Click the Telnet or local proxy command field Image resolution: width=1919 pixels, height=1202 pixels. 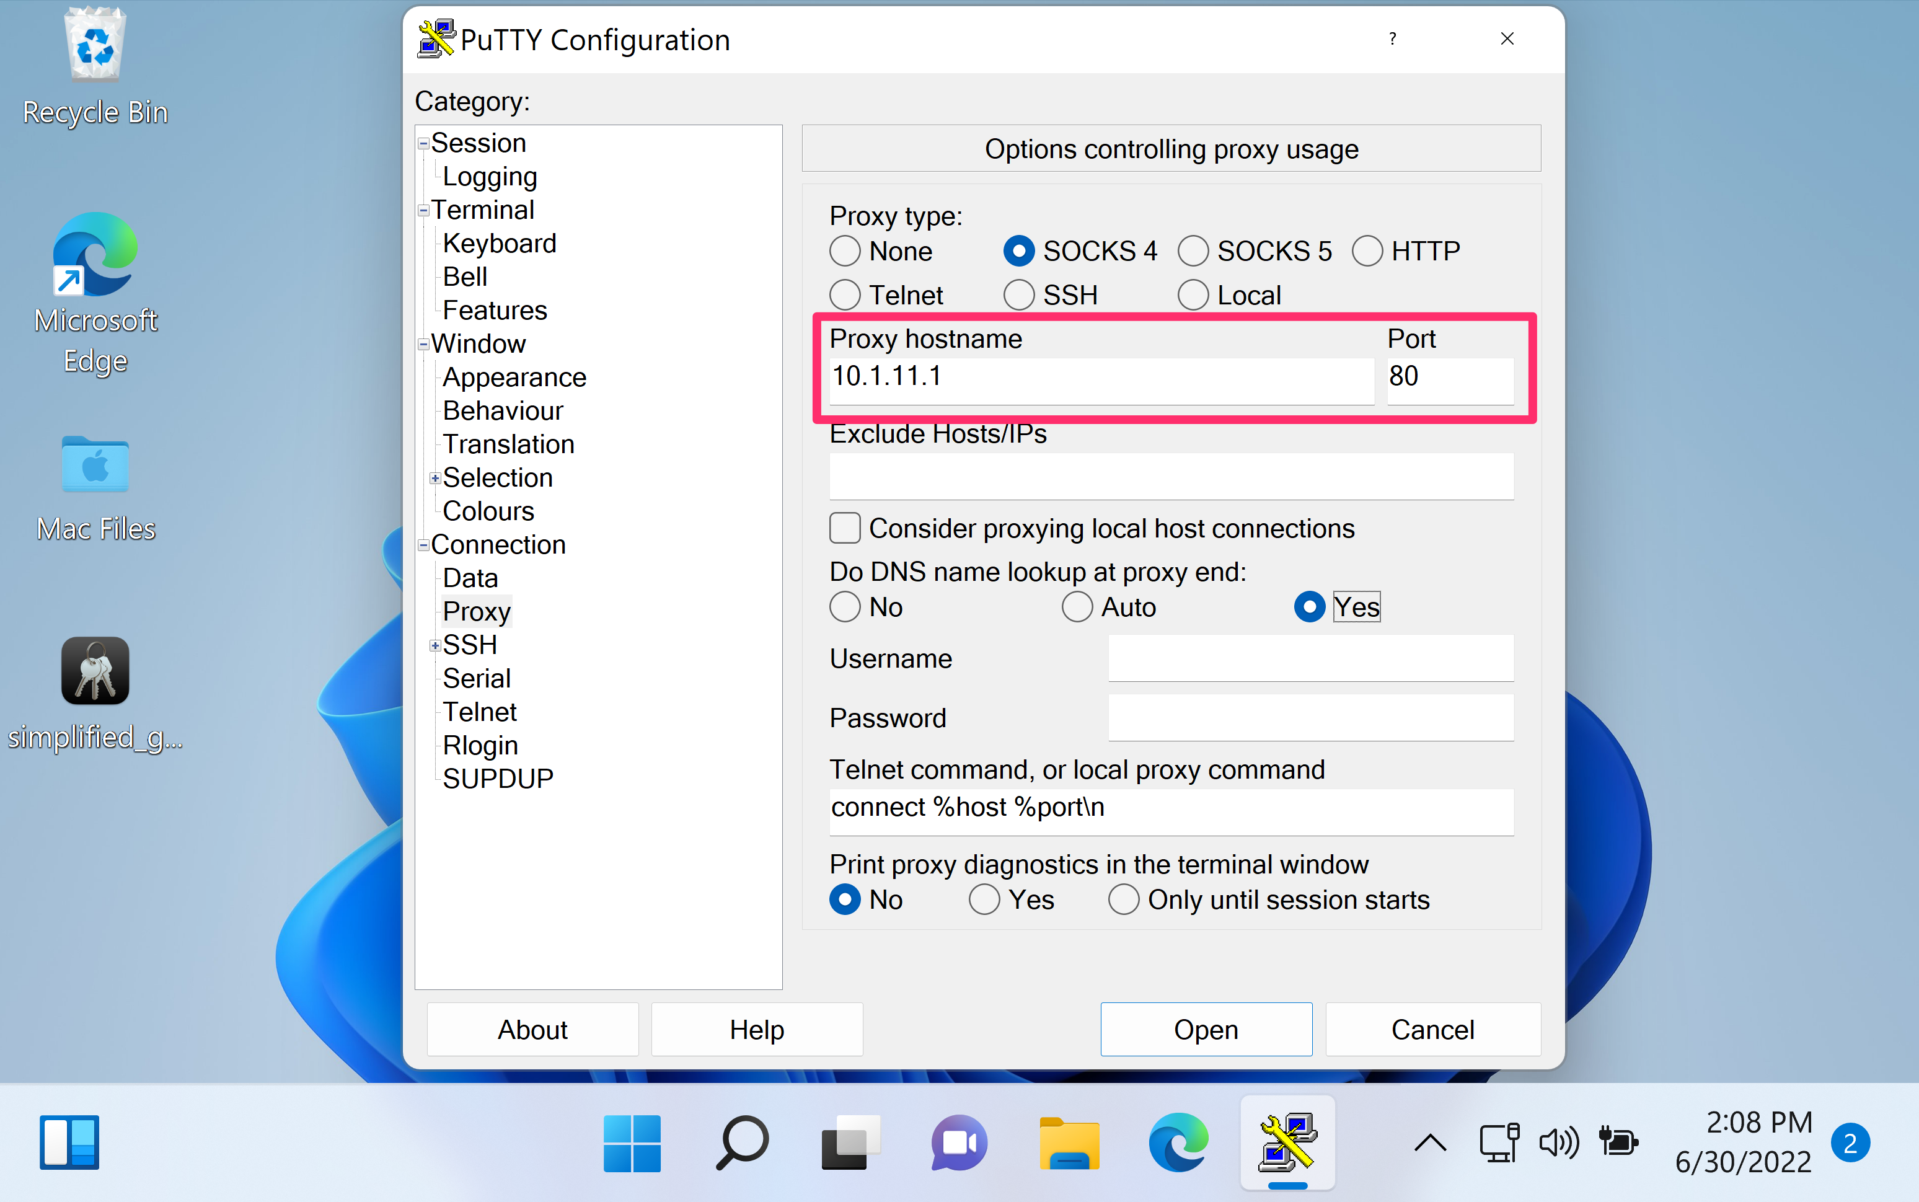coord(1171,811)
